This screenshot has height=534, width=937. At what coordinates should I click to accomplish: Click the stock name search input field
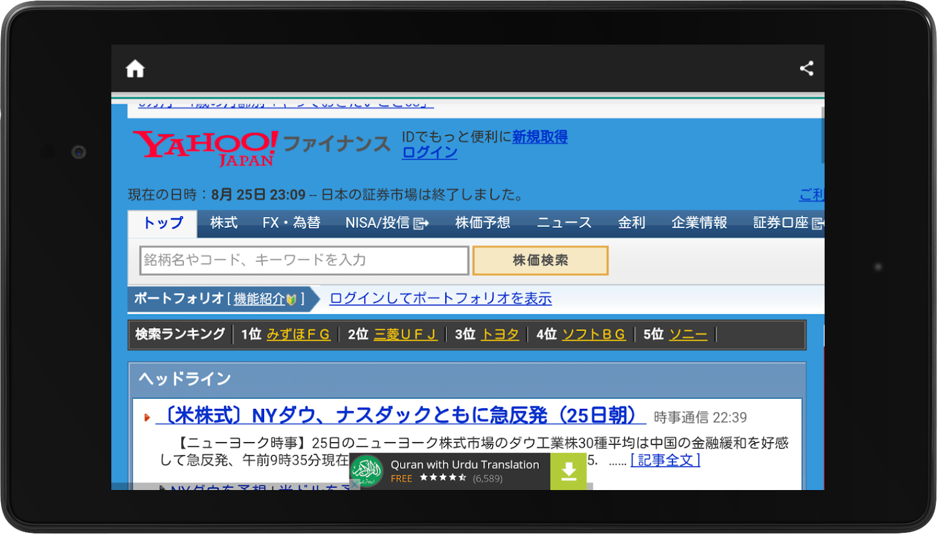(304, 260)
